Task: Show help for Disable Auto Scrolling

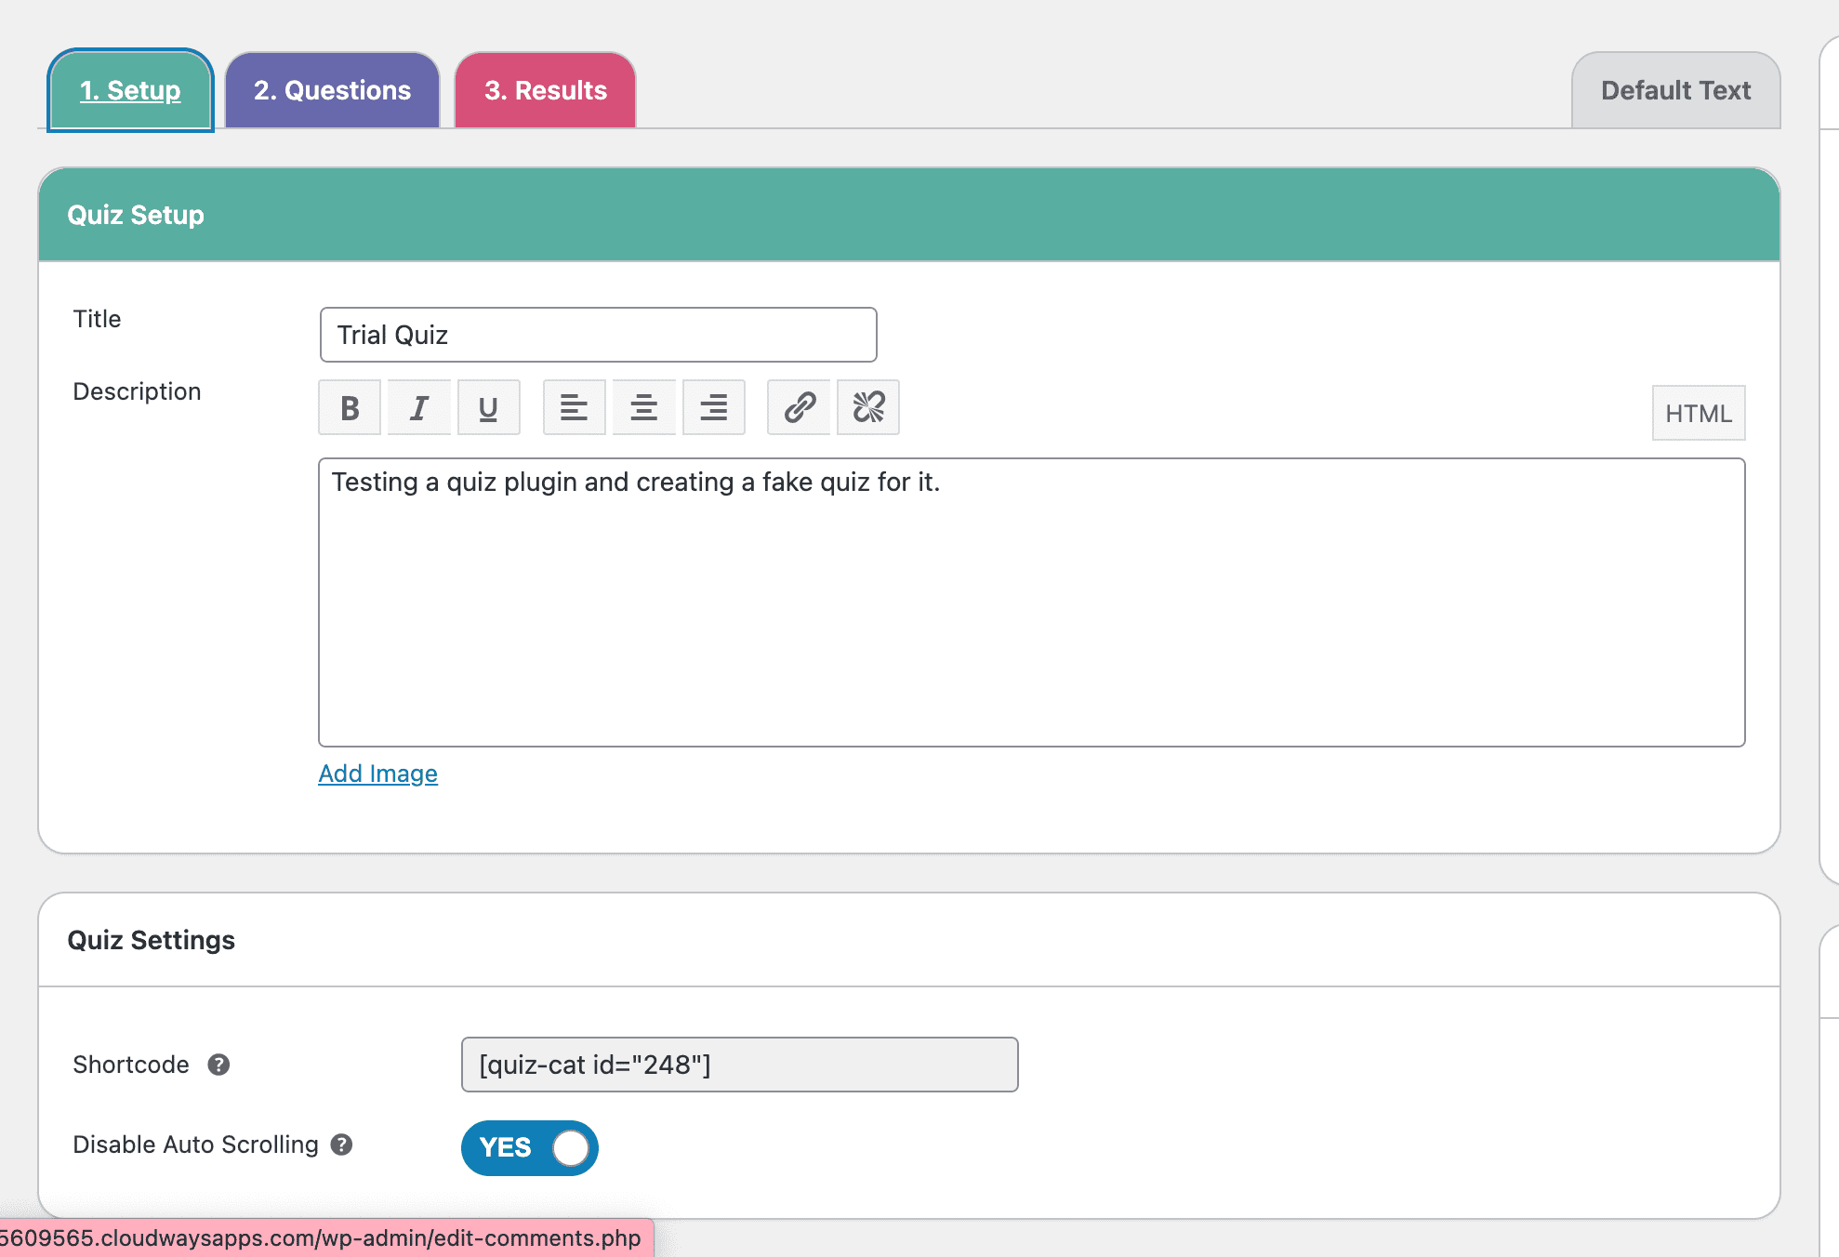Action: pos(341,1145)
